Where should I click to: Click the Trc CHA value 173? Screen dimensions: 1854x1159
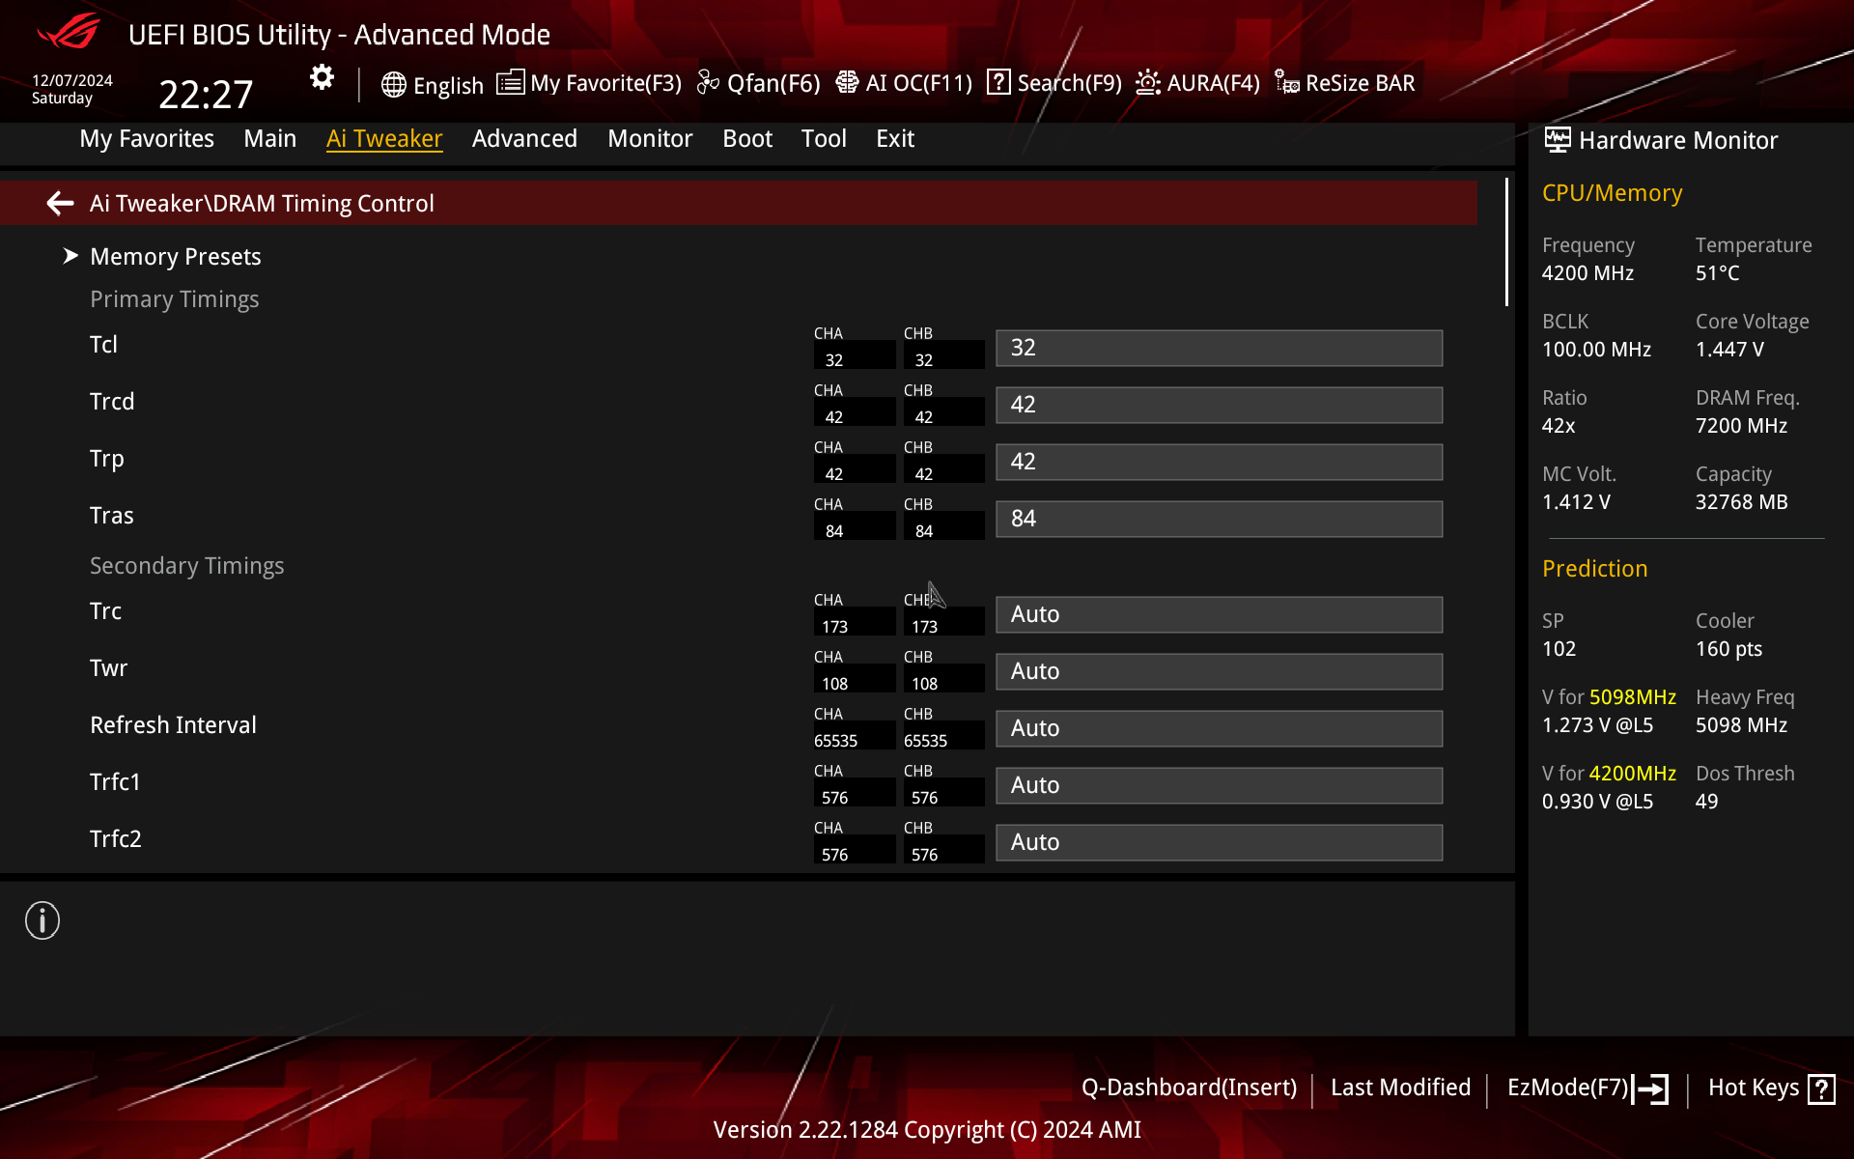835,627
